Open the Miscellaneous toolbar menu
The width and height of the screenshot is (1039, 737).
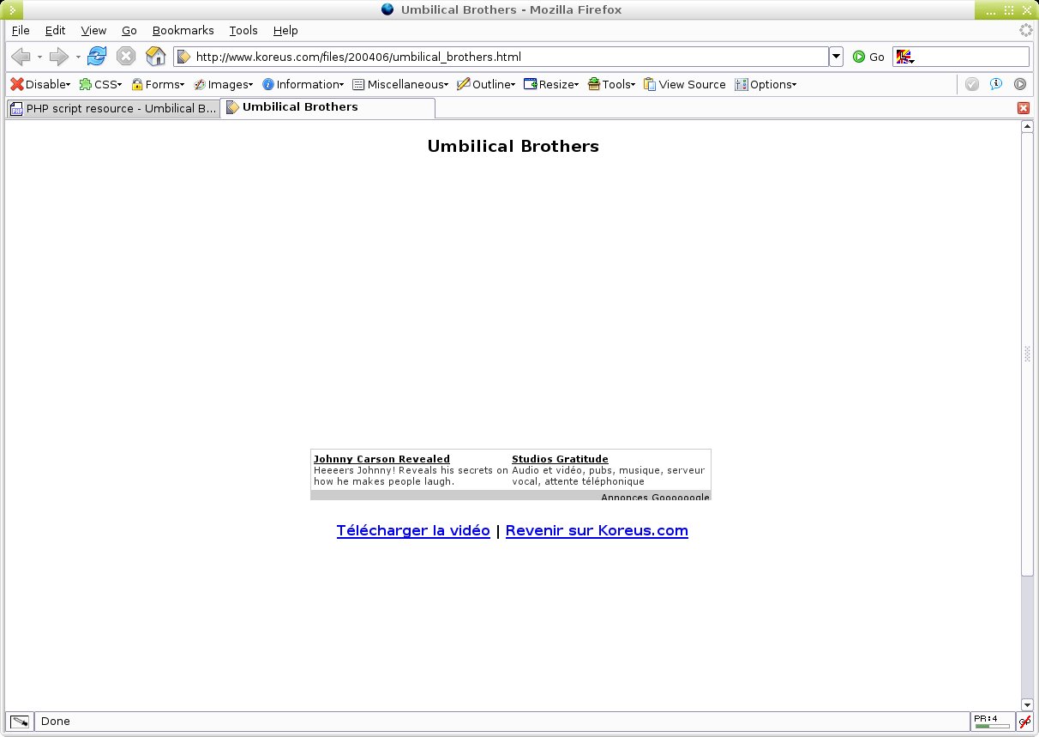point(400,84)
